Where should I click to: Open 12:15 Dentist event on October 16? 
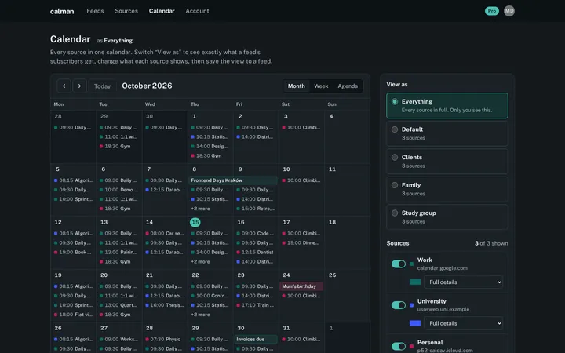pyautogui.click(x=256, y=252)
